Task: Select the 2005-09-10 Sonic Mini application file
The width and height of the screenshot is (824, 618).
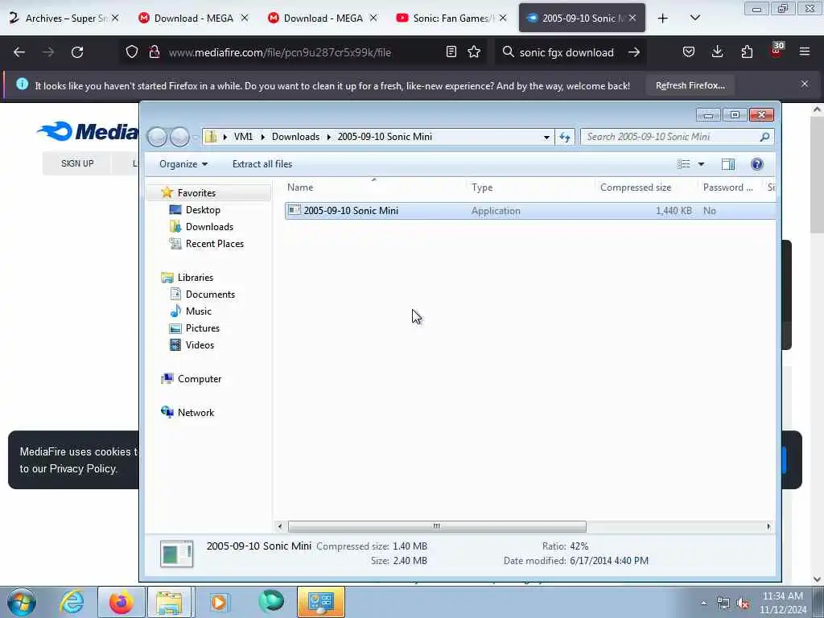Action: click(x=529, y=211)
